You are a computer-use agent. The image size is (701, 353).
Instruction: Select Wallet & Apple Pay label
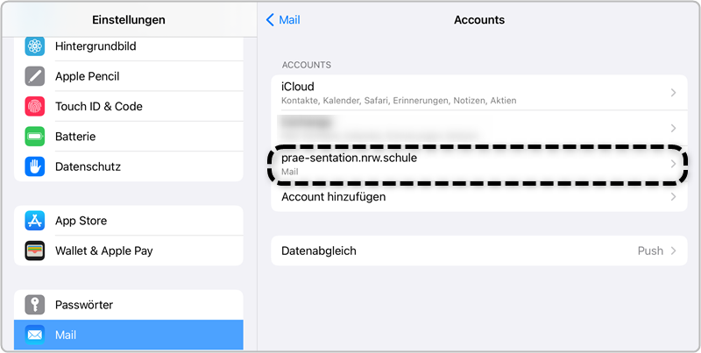pyautogui.click(x=103, y=251)
